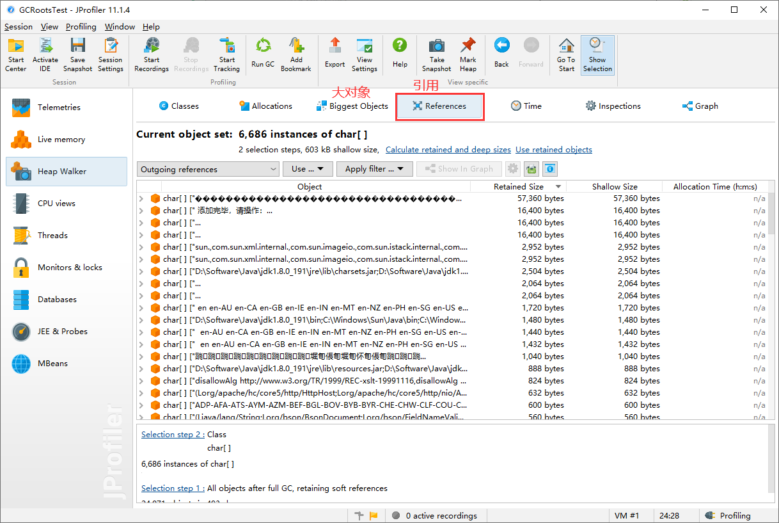The height and width of the screenshot is (523, 779).
Task: Click VM #1 in the status bar
Action: 627,515
